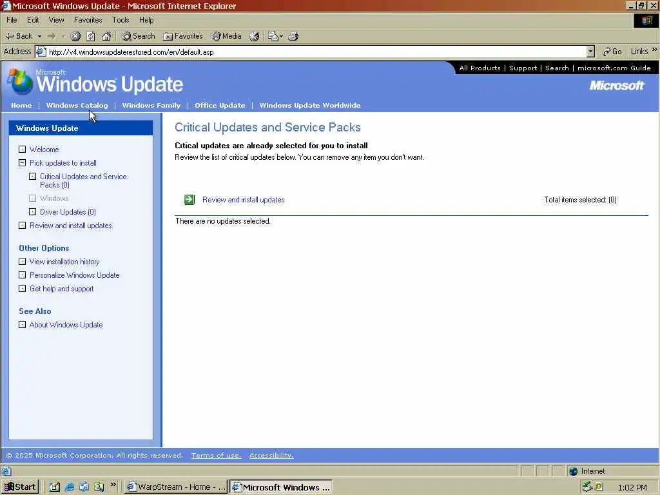Screen dimensions: 660x495
Task: Click the bullet icon next to Welcome
Action: pos(23,150)
